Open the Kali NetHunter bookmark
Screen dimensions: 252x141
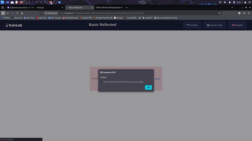(71, 18)
